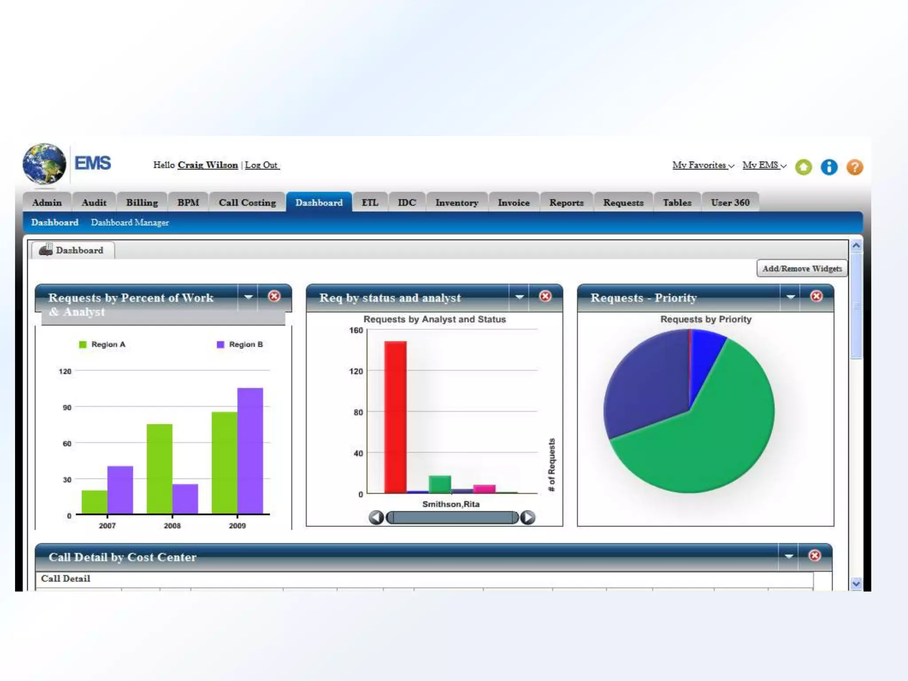Remove the Call Detail by Cost Center widget
The image size is (908, 681).
click(814, 556)
